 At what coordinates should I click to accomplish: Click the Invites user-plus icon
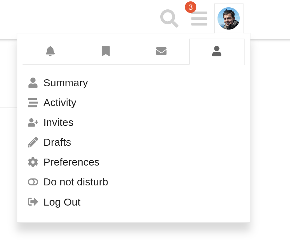pos(33,122)
